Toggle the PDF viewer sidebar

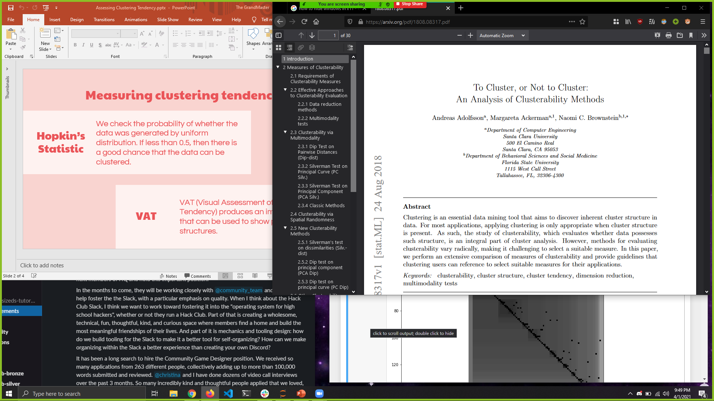(x=279, y=35)
